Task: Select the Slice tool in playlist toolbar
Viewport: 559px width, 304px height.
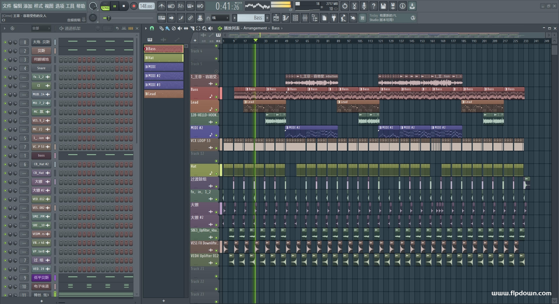Action: pyautogui.click(x=192, y=28)
